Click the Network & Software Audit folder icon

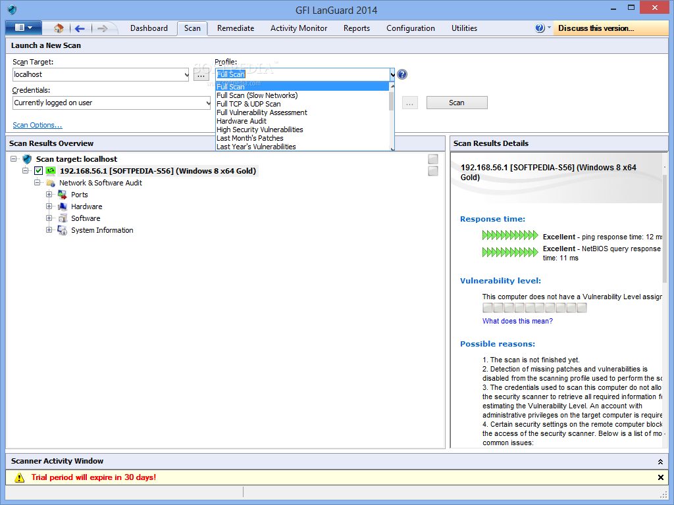pos(51,183)
